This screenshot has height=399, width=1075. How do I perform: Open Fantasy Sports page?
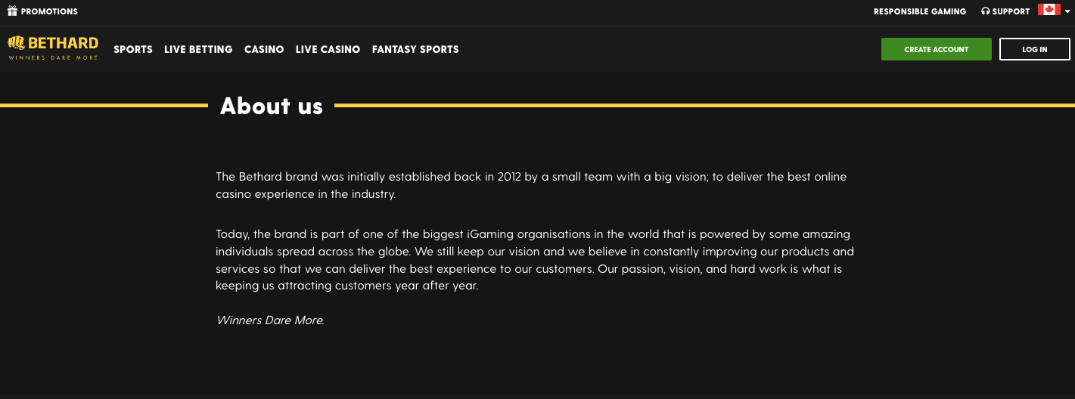(x=415, y=49)
